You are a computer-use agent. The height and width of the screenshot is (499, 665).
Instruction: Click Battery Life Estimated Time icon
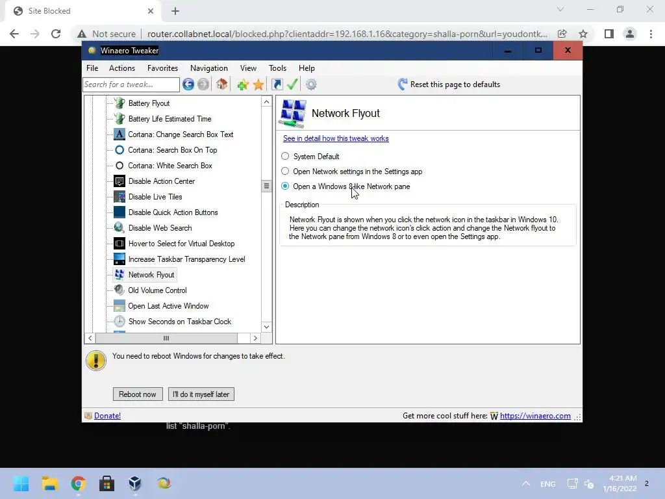point(119,119)
